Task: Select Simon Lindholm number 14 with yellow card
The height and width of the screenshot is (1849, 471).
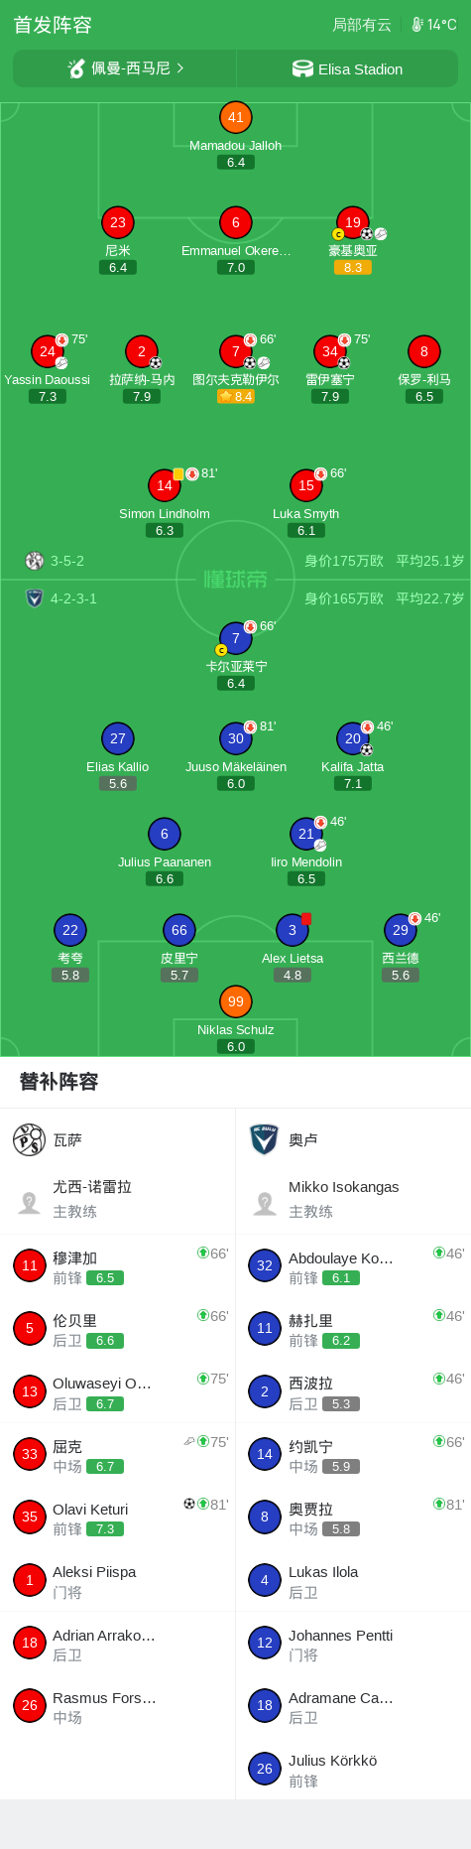Action: [x=164, y=485]
